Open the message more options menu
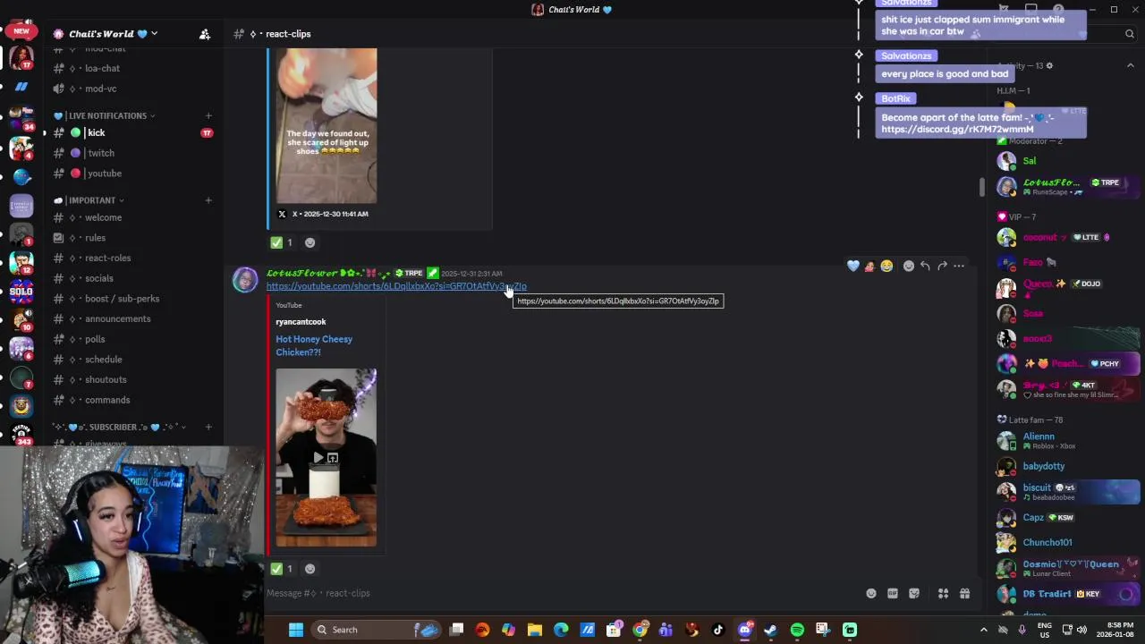The height and width of the screenshot is (644, 1145). pyautogui.click(x=959, y=266)
